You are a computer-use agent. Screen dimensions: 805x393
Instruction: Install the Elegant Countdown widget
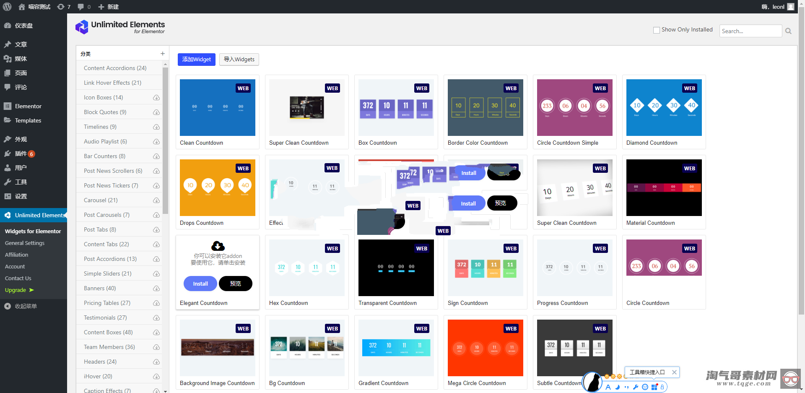pyautogui.click(x=200, y=284)
